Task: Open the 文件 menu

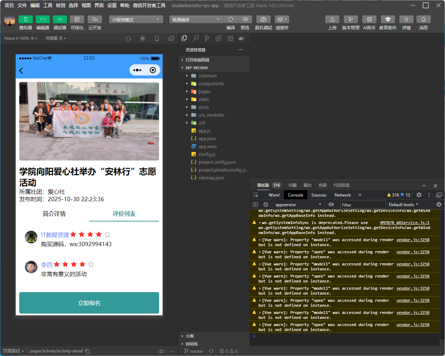Action: [x=22, y=5]
